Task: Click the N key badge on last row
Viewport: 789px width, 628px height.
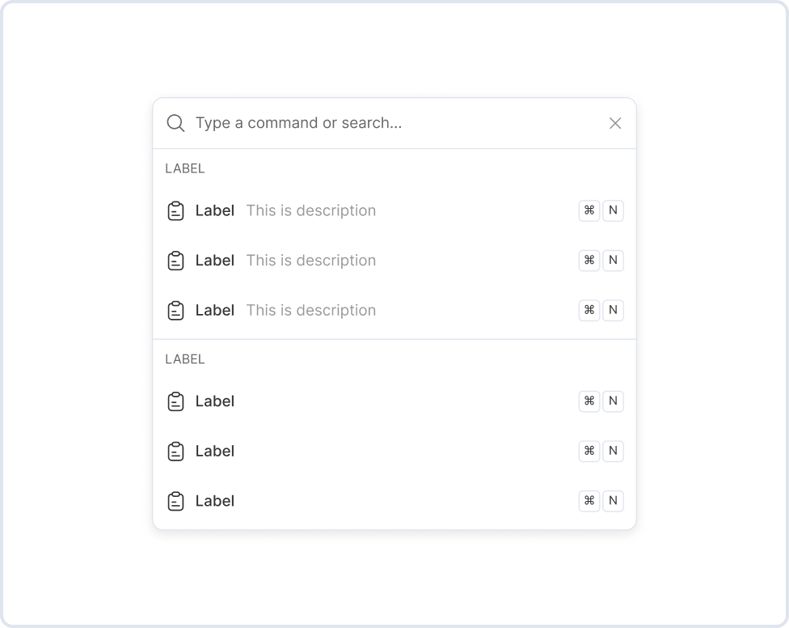Action: [x=613, y=501]
